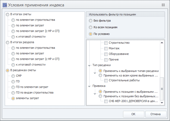Image resolution: width=170 pixels, height=121 pixels.
Task: Select the 'В итогах сметы' radio option
Action: point(8,14)
